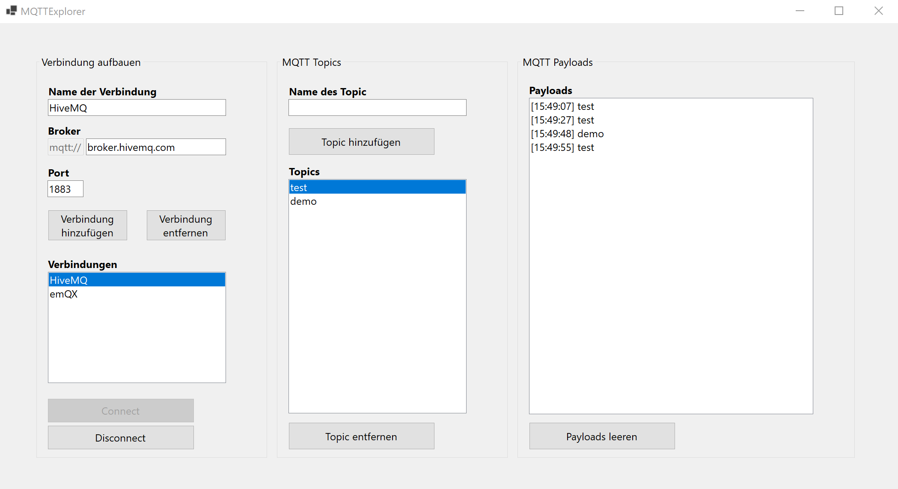Image resolution: width=898 pixels, height=489 pixels.
Task: Click the Port field showing 1883
Action: [x=65, y=189]
